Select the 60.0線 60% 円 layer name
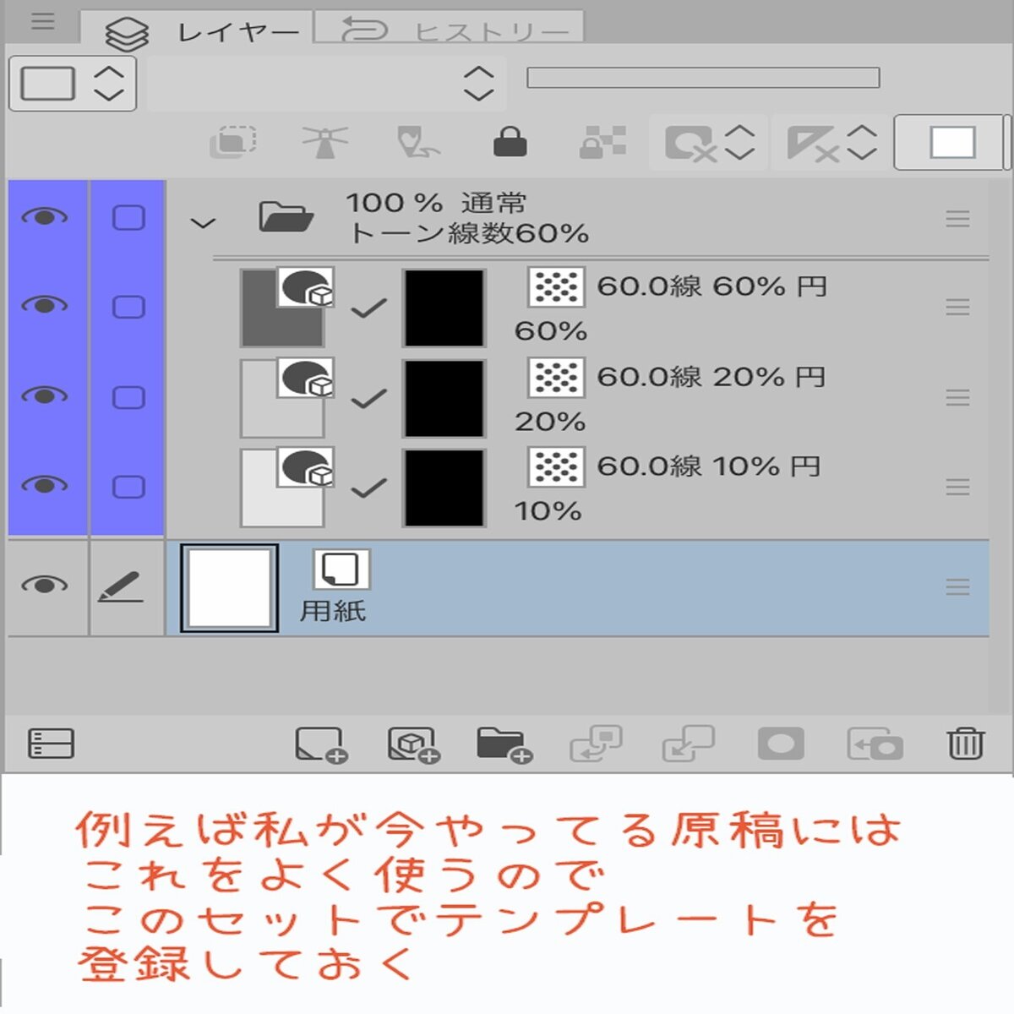Image resolution: width=1014 pixels, height=1014 pixels. pos(711,286)
